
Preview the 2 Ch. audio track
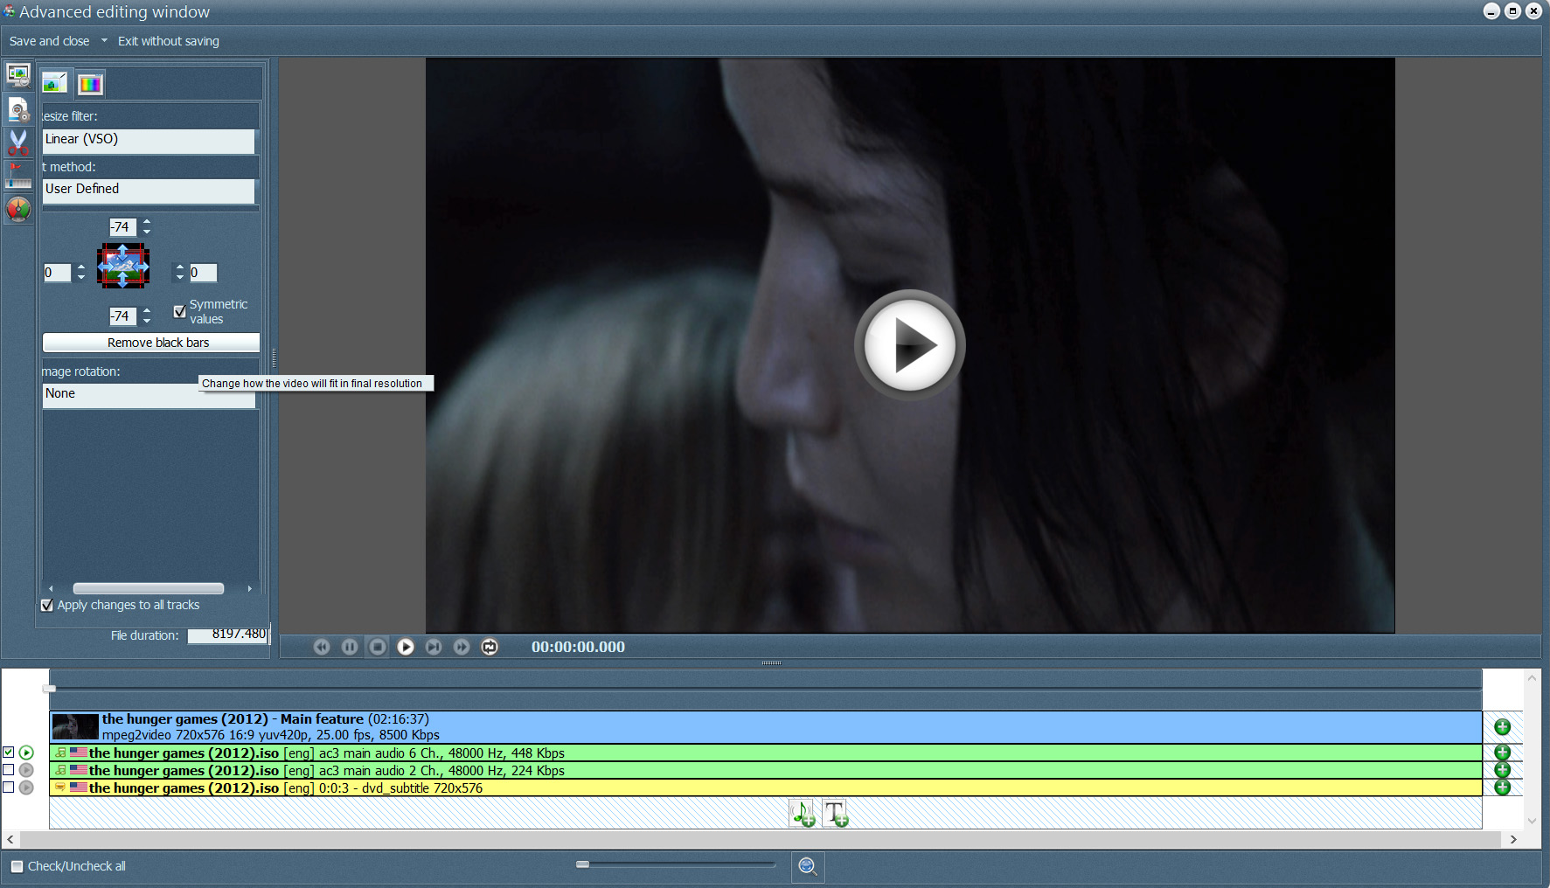(x=26, y=770)
